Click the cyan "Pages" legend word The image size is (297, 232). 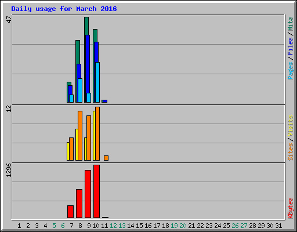click(291, 71)
